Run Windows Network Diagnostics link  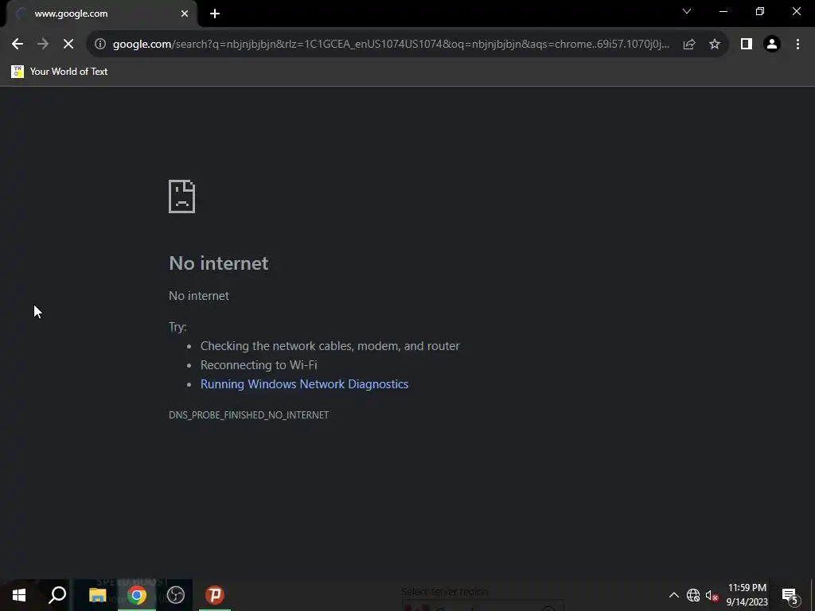click(305, 384)
